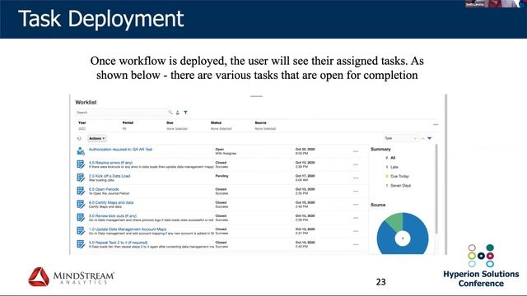Open row menu for Authorization required task
The width and height of the screenshot is (527, 296).
[356, 151]
